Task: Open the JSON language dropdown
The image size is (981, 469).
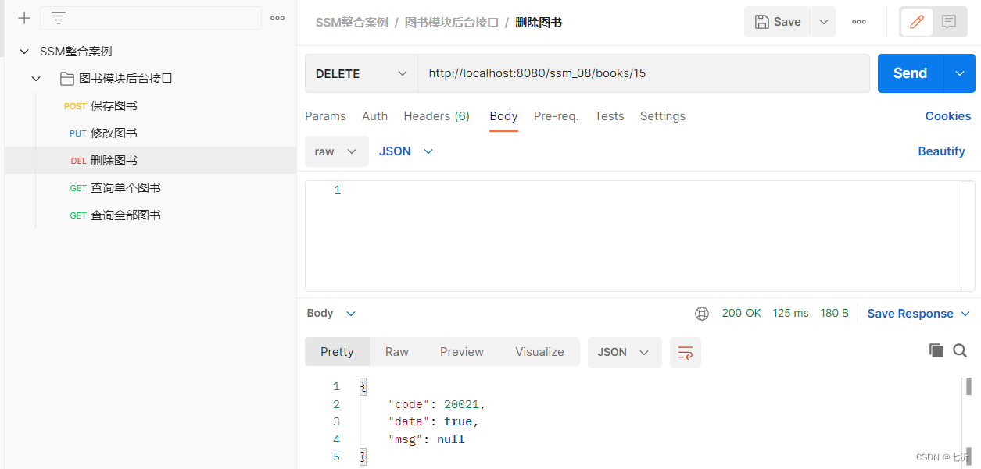Action: pos(405,151)
